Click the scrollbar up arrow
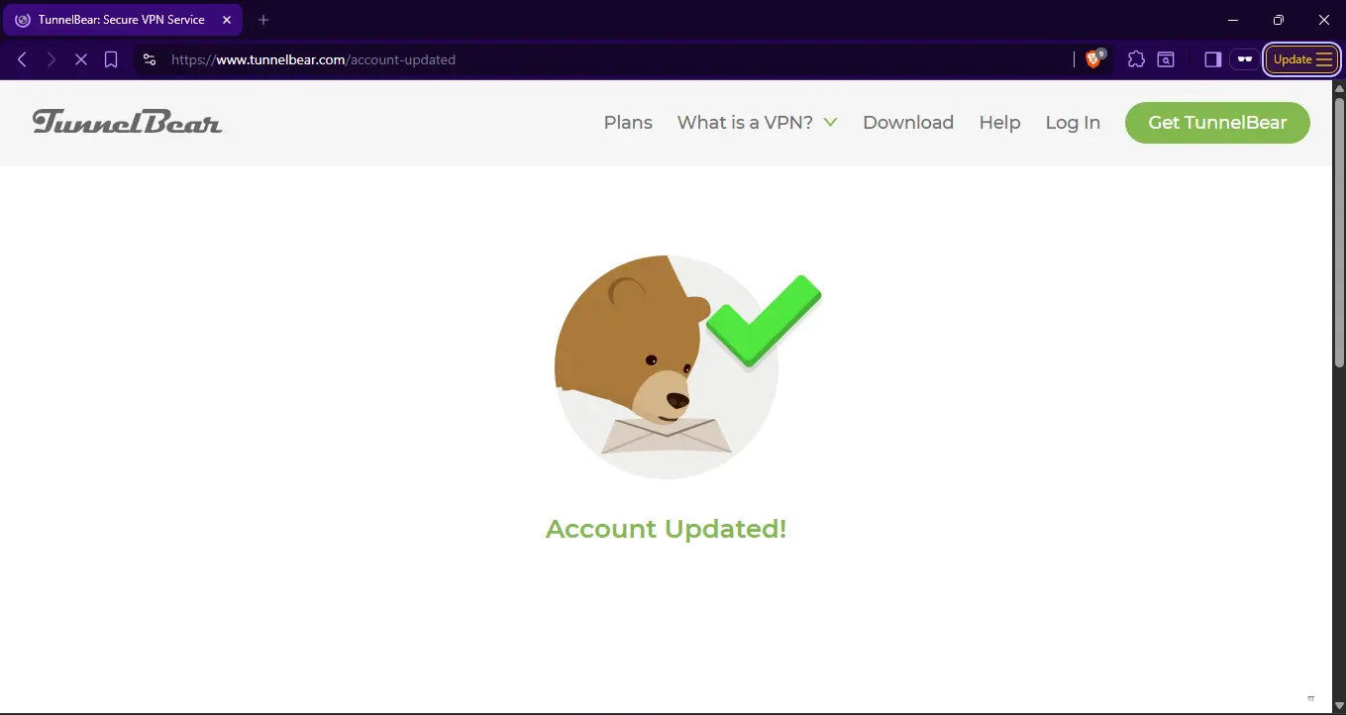The image size is (1346, 715). pyautogui.click(x=1338, y=87)
